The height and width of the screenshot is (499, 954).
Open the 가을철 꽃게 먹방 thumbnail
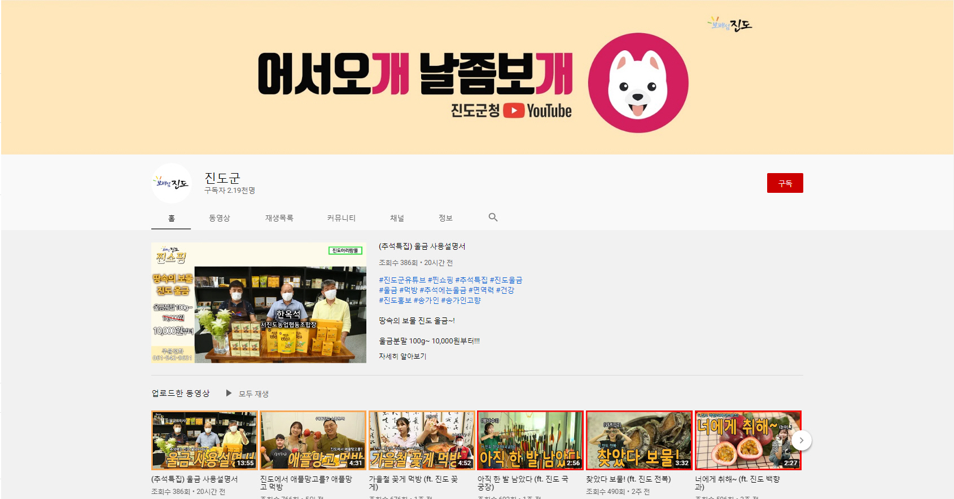tap(422, 440)
